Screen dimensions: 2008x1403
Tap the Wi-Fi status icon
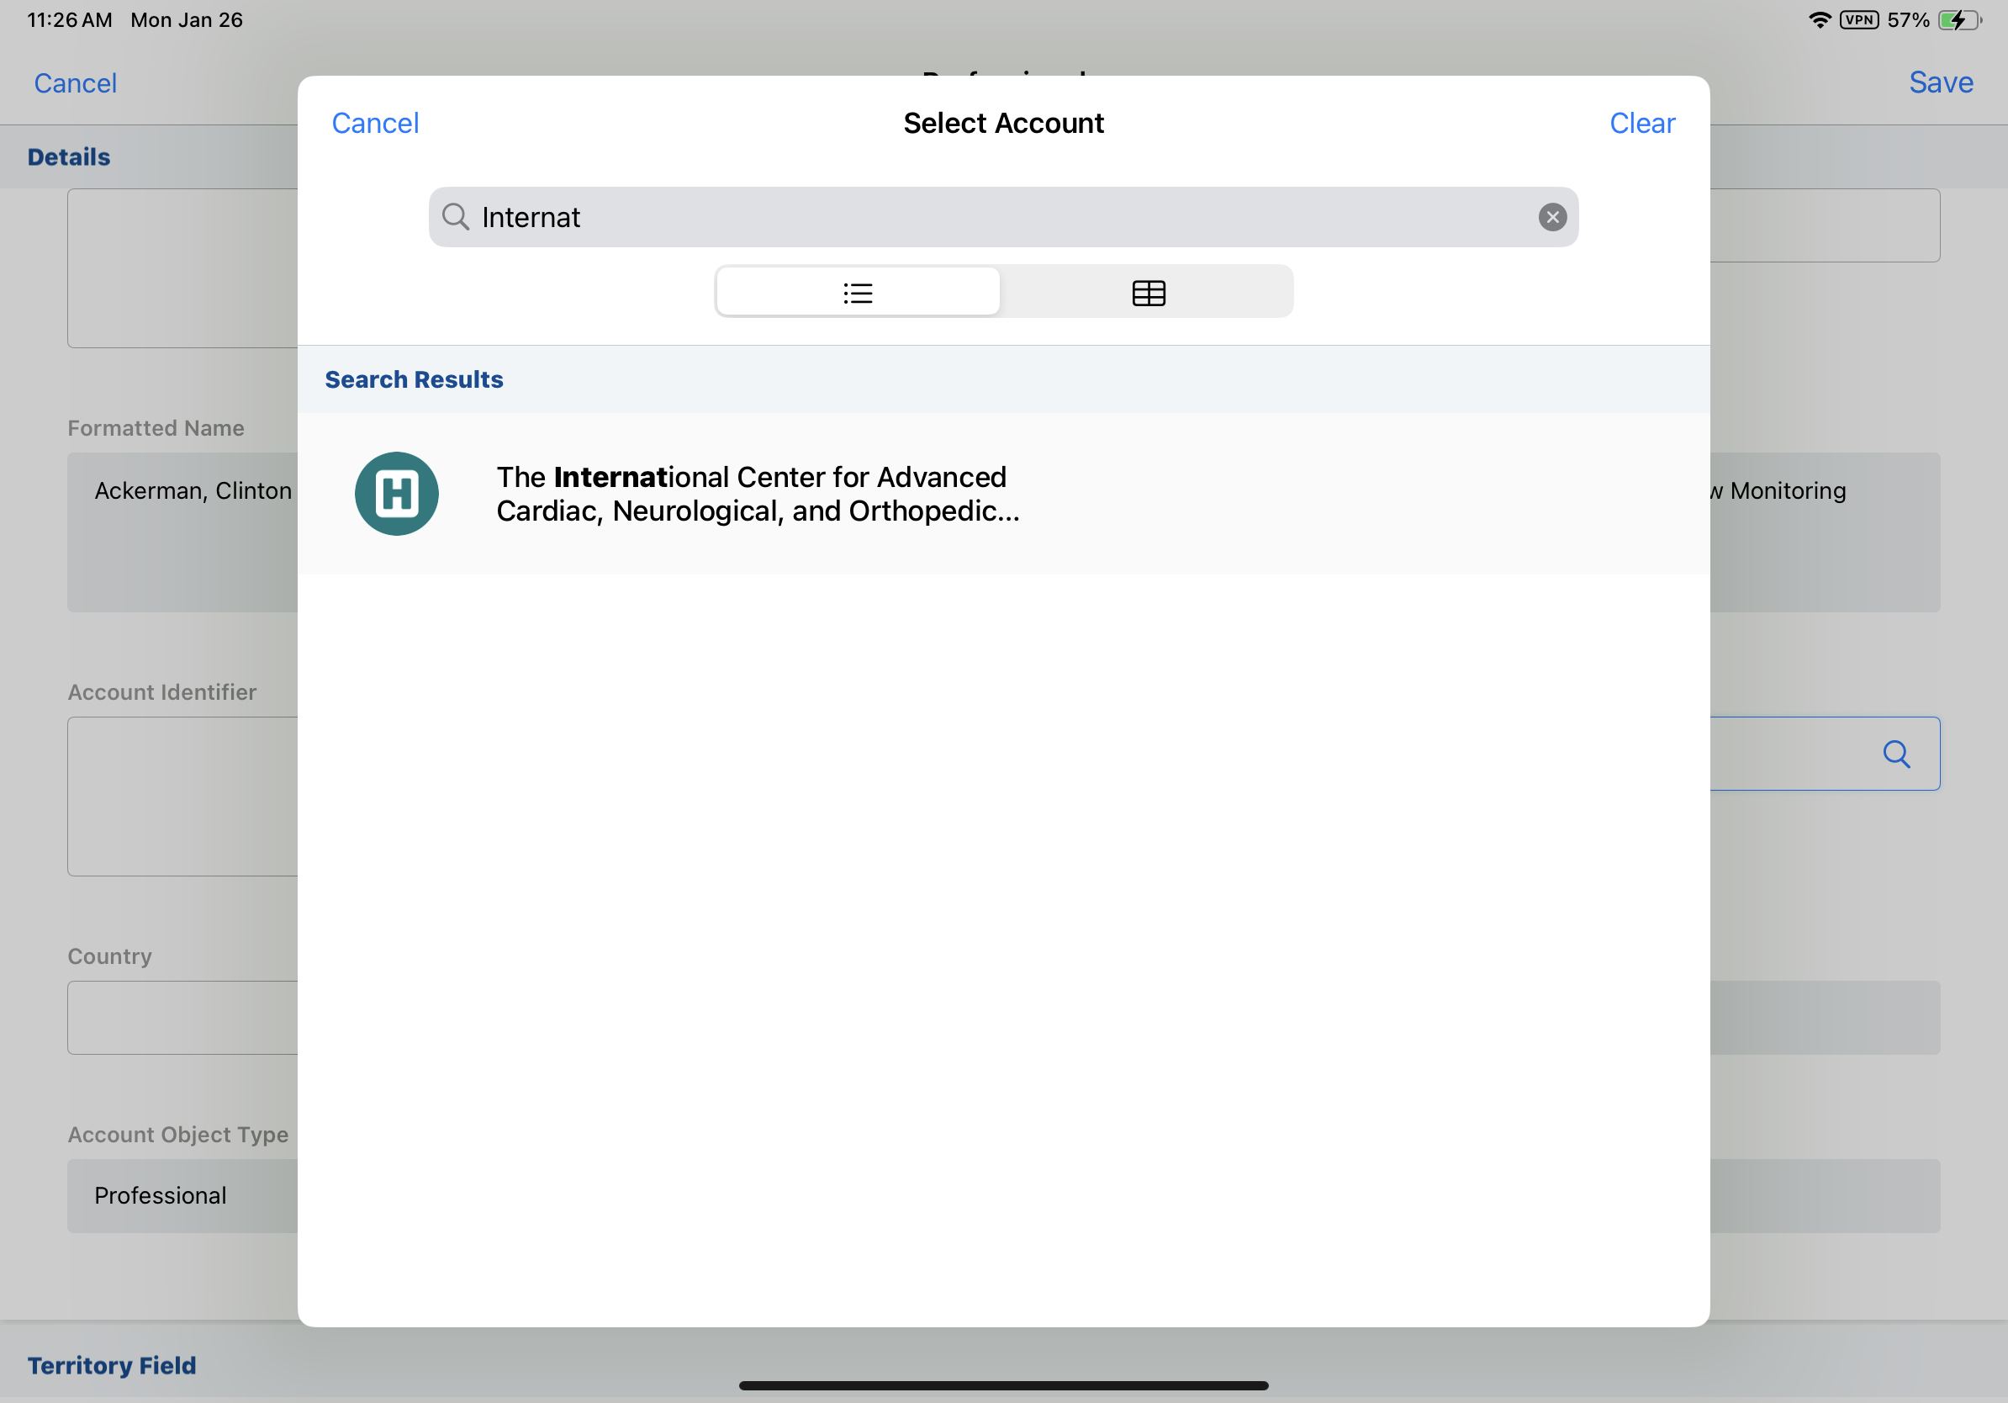coord(1819,20)
